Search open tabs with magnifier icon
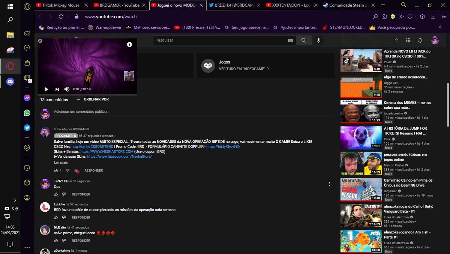The width and height of the screenshot is (450, 254). pos(403,5)
